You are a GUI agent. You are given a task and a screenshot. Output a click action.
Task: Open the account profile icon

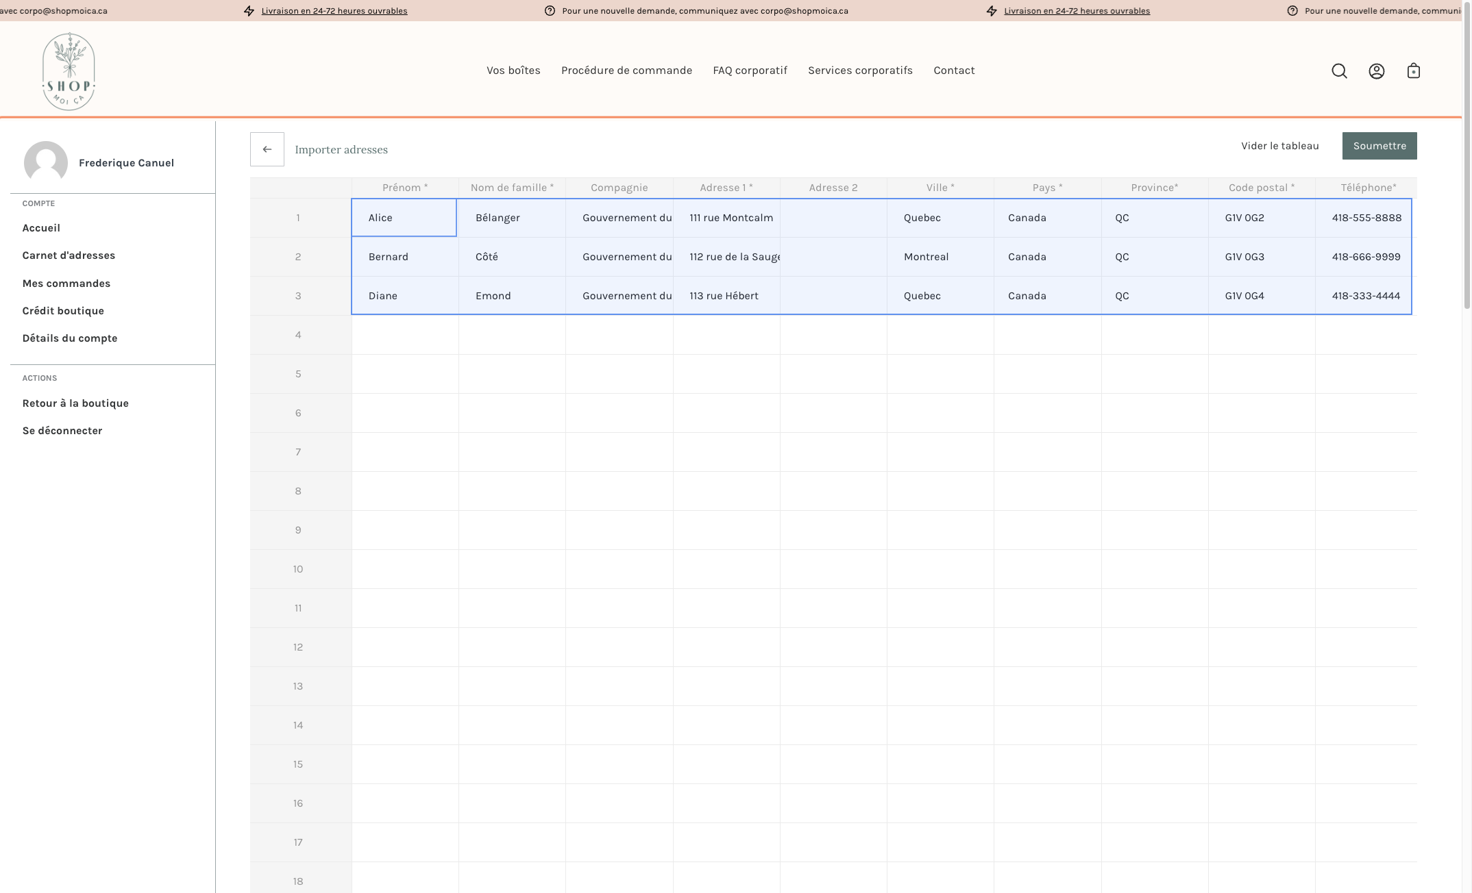1376,71
